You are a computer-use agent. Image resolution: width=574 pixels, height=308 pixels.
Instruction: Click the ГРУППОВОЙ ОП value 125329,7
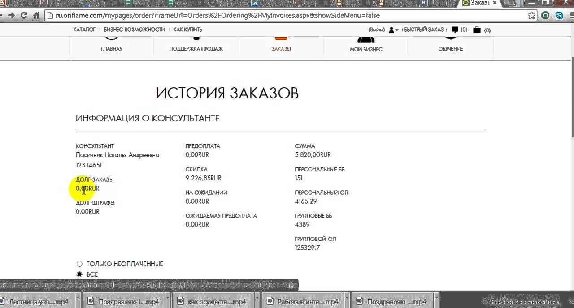[x=307, y=248]
